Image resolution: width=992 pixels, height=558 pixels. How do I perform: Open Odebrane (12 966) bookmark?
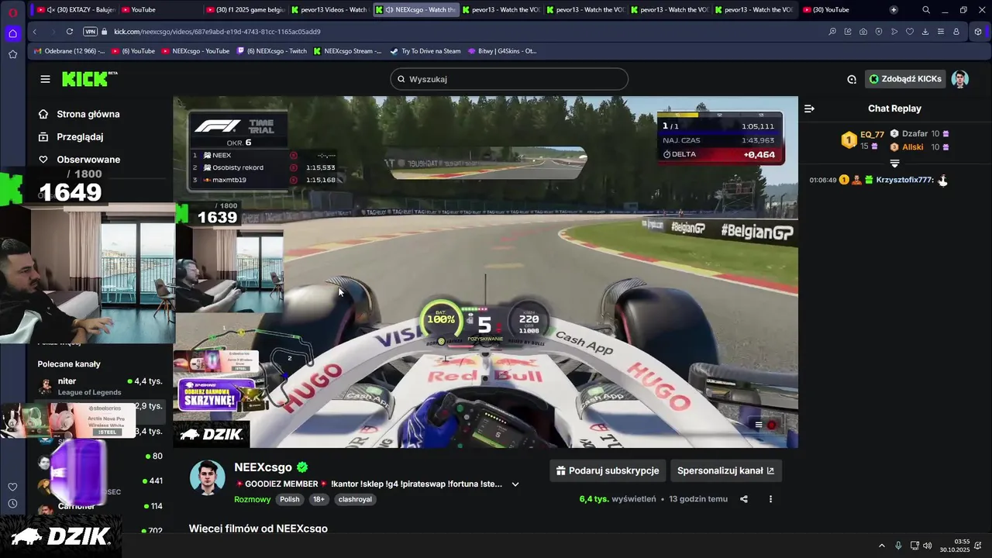[x=69, y=51]
